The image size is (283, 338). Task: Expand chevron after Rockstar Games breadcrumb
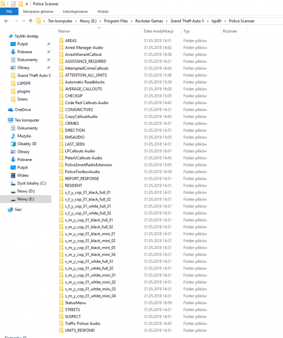(167, 21)
